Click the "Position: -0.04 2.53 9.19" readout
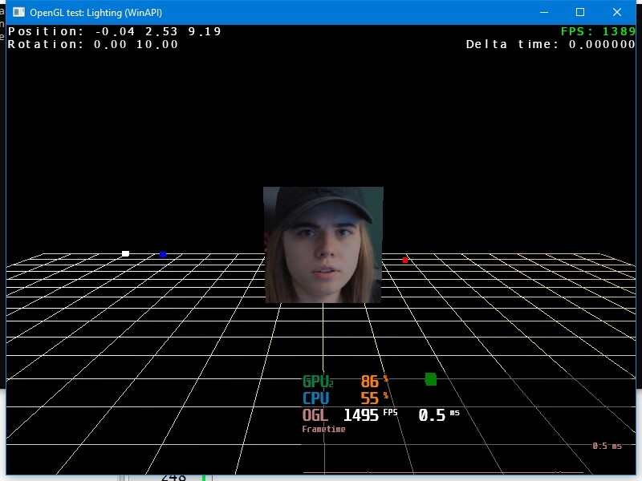Viewport: 642px width, 481px height. tap(114, 31)
